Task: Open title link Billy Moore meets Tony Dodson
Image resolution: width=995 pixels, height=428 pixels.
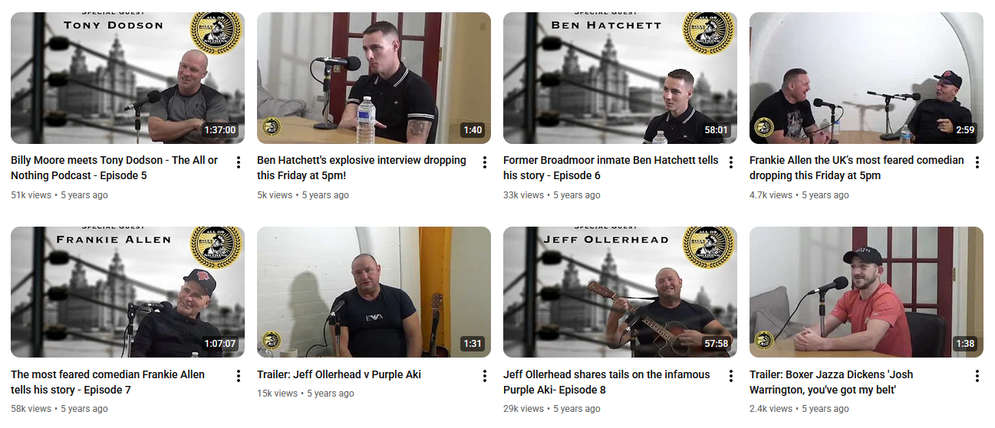Action: point(114,168)
